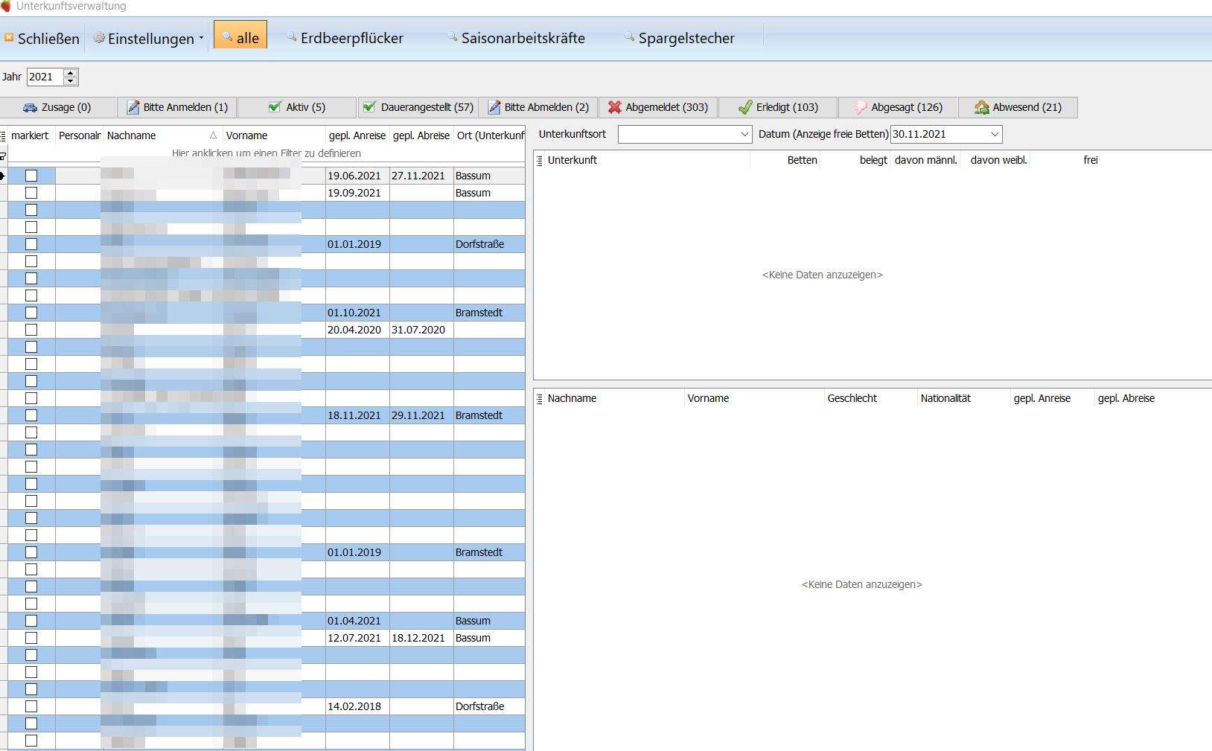This screenshot has height=751, width=1212.
Task: Filter by Saisonarbeitskräfte
Action: (516, 38)
